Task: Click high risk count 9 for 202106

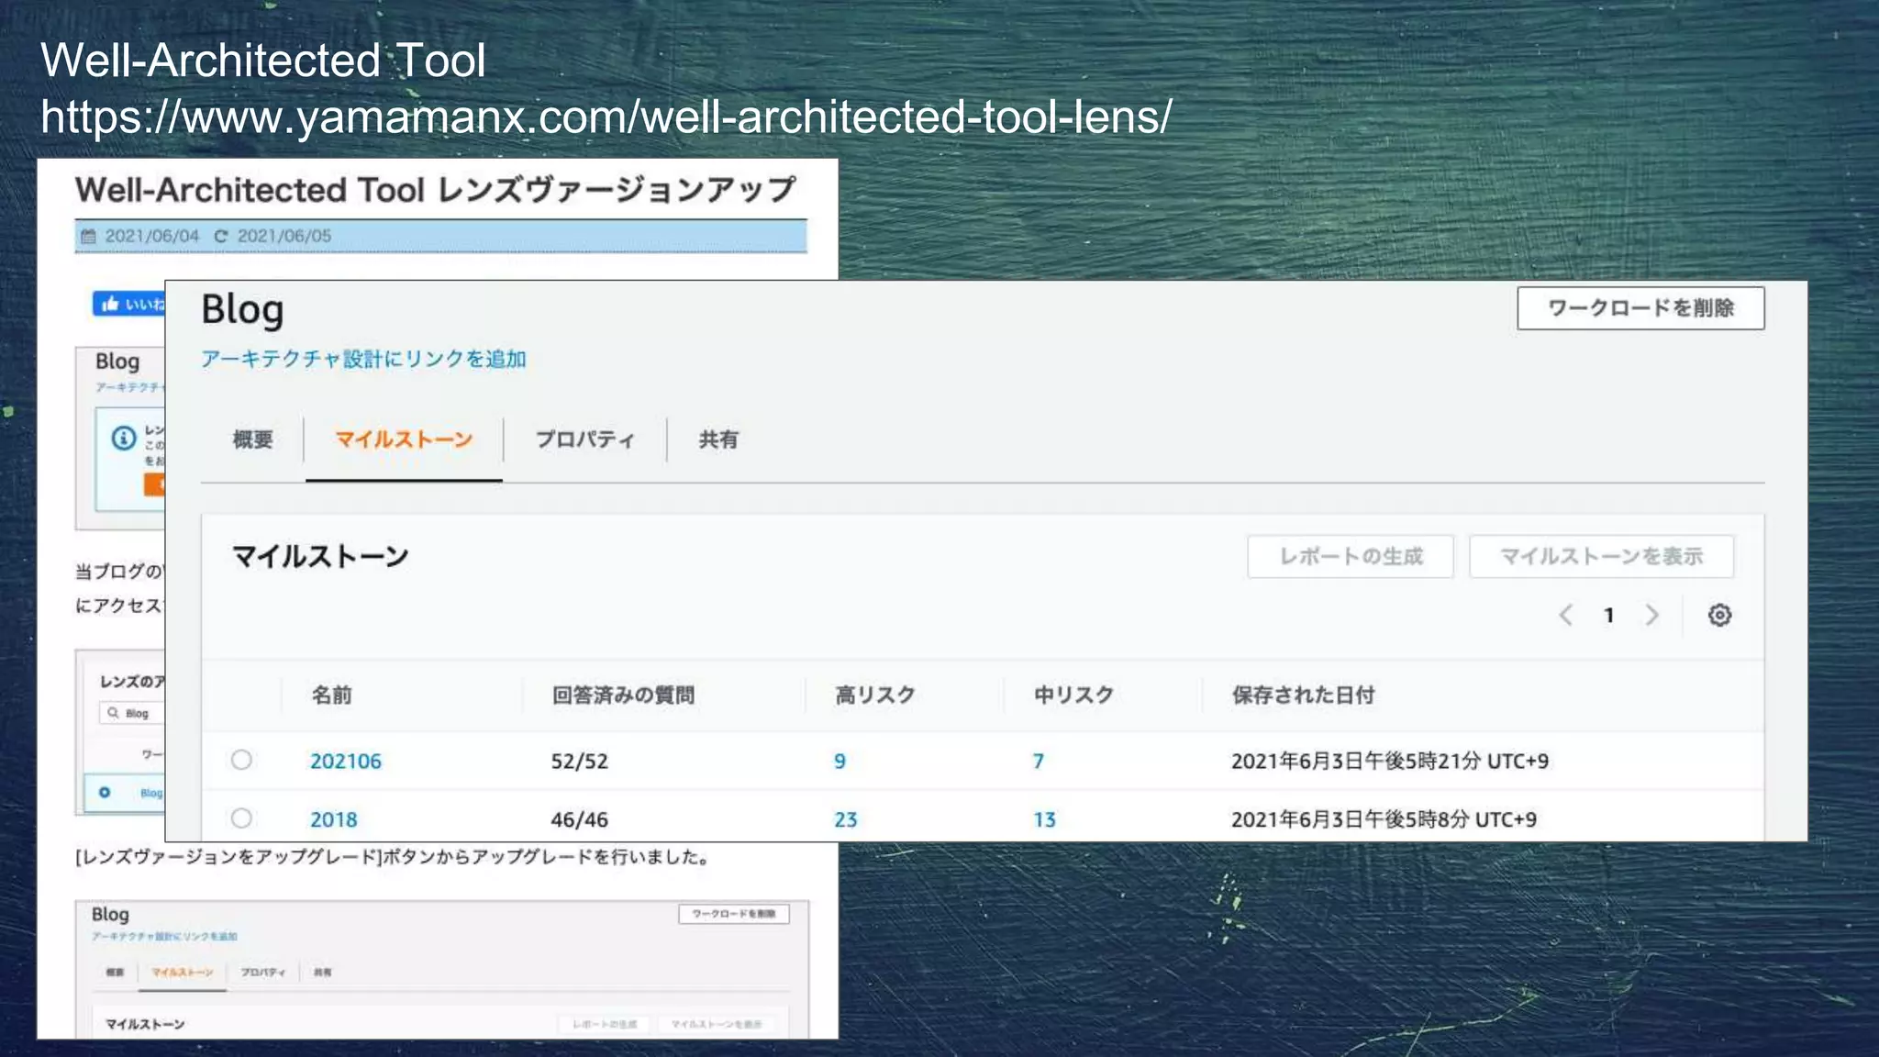Action: tap(839, 761)
